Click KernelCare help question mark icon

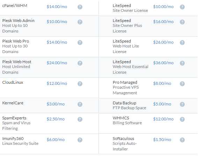point(80,104)
